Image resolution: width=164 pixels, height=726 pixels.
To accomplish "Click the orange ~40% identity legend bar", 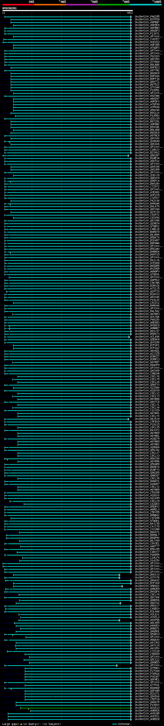I will (x=50, y=5).
